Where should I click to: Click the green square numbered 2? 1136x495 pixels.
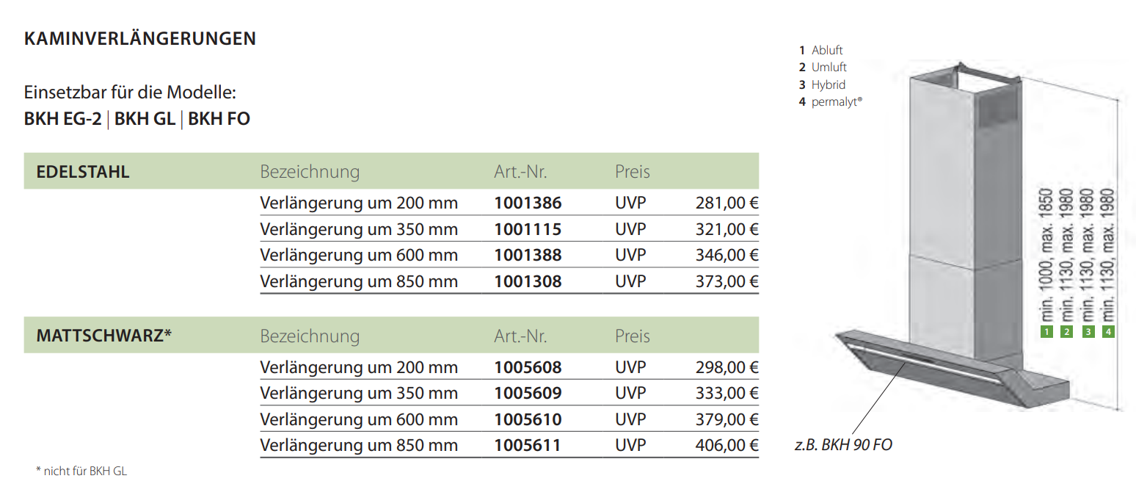[1067, 332]
